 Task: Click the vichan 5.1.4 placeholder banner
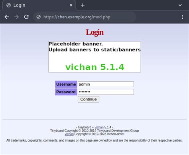tap(94, 57)
